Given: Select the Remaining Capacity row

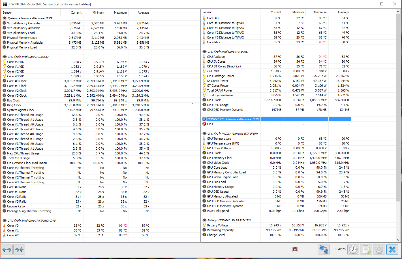Looking at the screenshot, I should 277,230.
